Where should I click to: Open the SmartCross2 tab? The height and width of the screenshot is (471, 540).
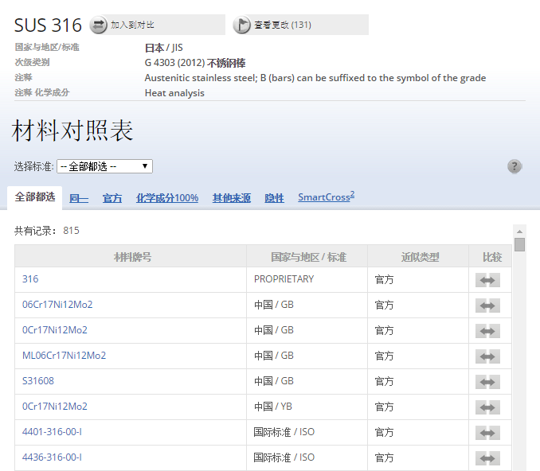coord(326,197)
